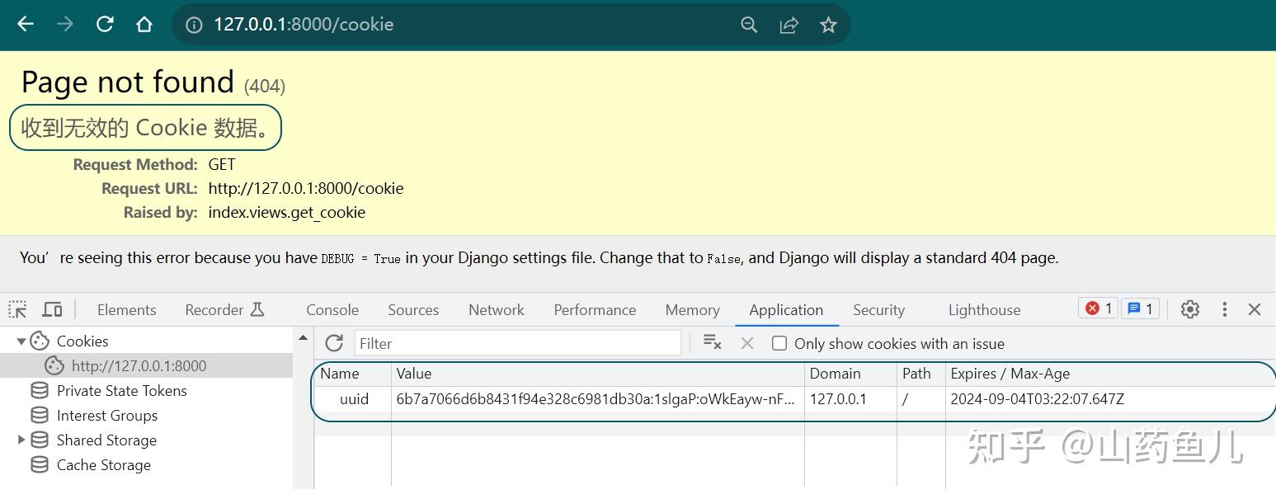Clear the filter with the X icon
This screenshot has width=1276, height=499.
coord(747,343)
